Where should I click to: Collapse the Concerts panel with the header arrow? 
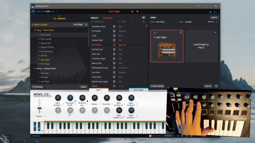point(59,16)
